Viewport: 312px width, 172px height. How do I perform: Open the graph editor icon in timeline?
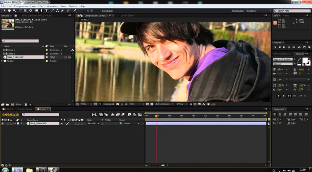coord(140,114)
